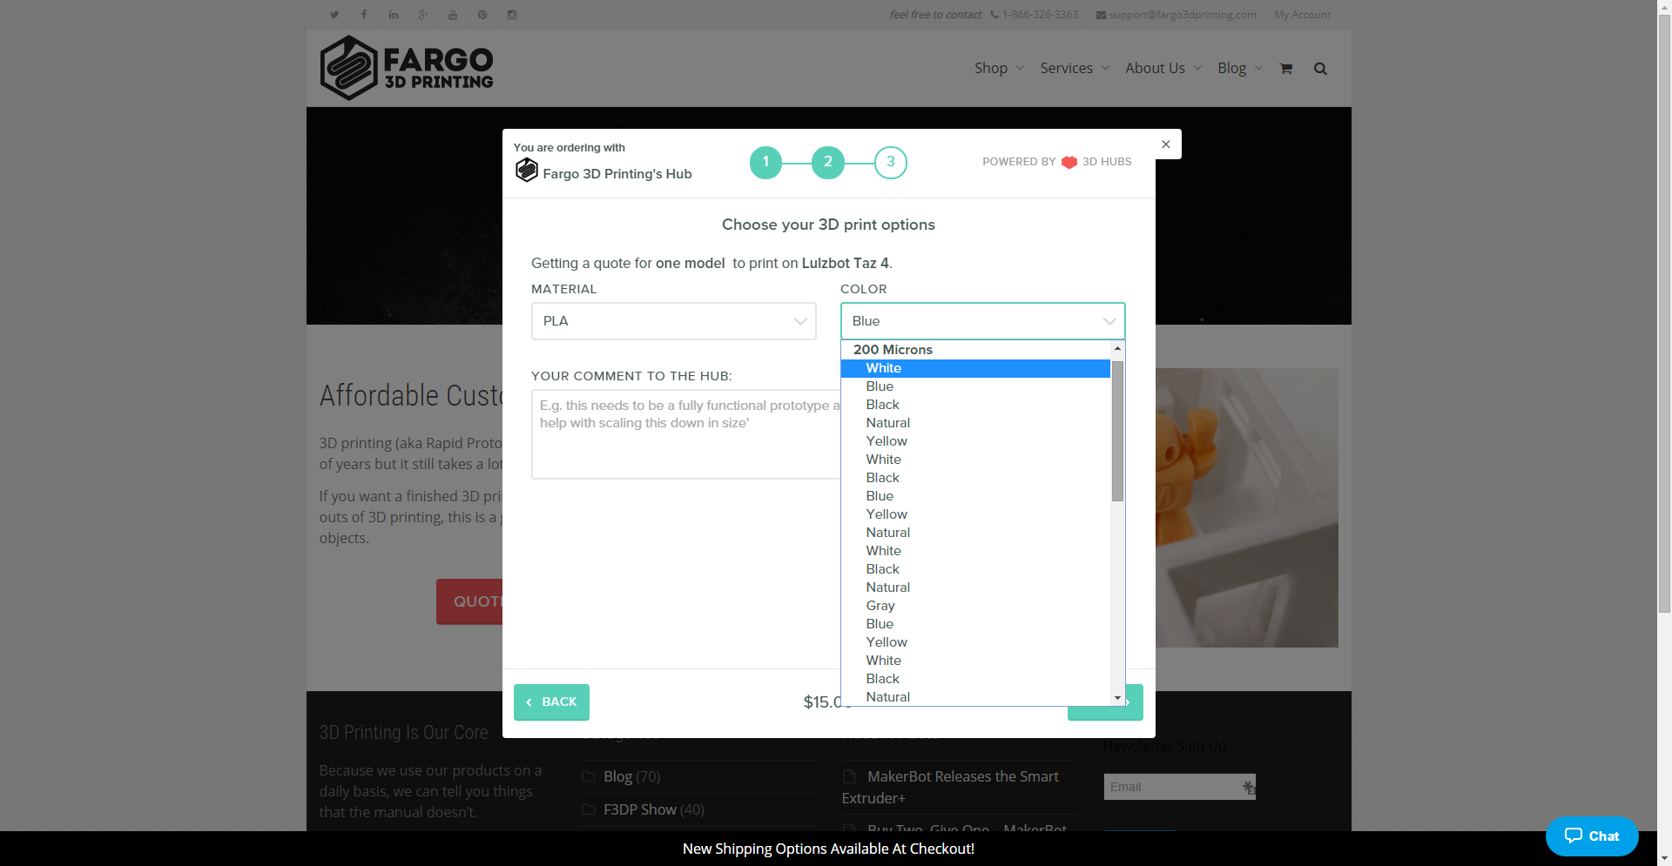The width and height of the screenshot is (1672, 866).
Task: Open the Twitter social link icon
Action: tap(334, 15)
